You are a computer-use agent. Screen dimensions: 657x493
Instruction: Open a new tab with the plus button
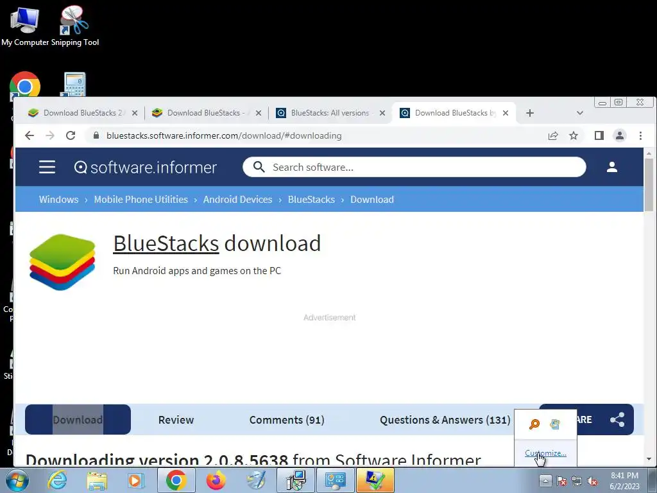coord(529,113)
